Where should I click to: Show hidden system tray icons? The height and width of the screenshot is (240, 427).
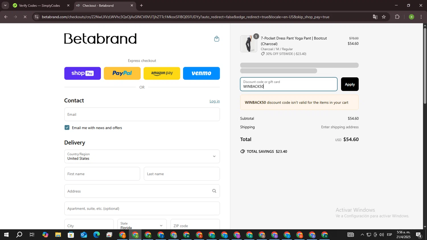[x=362, y=235]
